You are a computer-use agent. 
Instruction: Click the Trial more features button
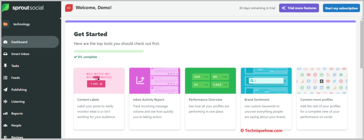(x=299, y=8)
